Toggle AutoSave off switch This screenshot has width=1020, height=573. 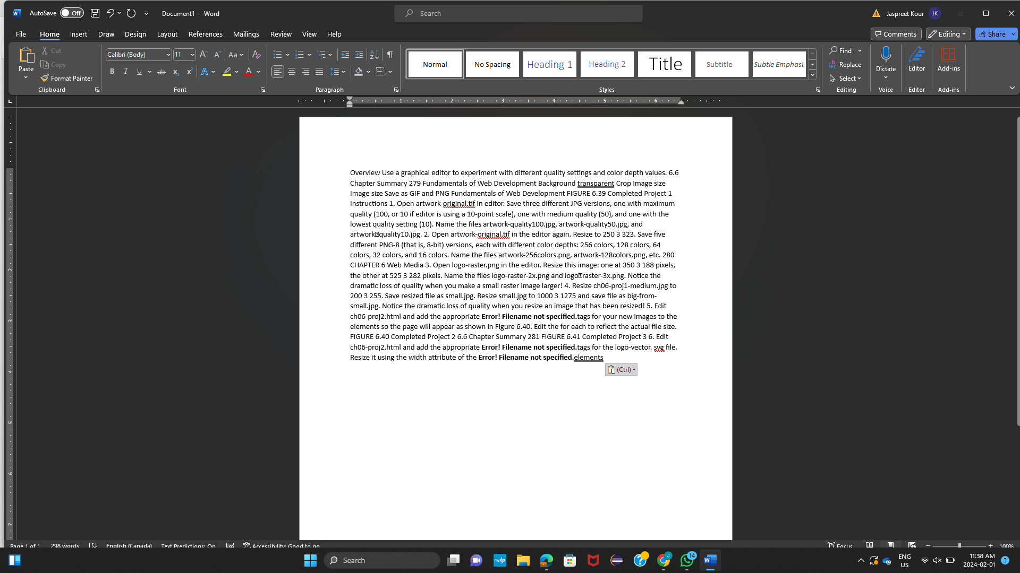click(71, 13)
